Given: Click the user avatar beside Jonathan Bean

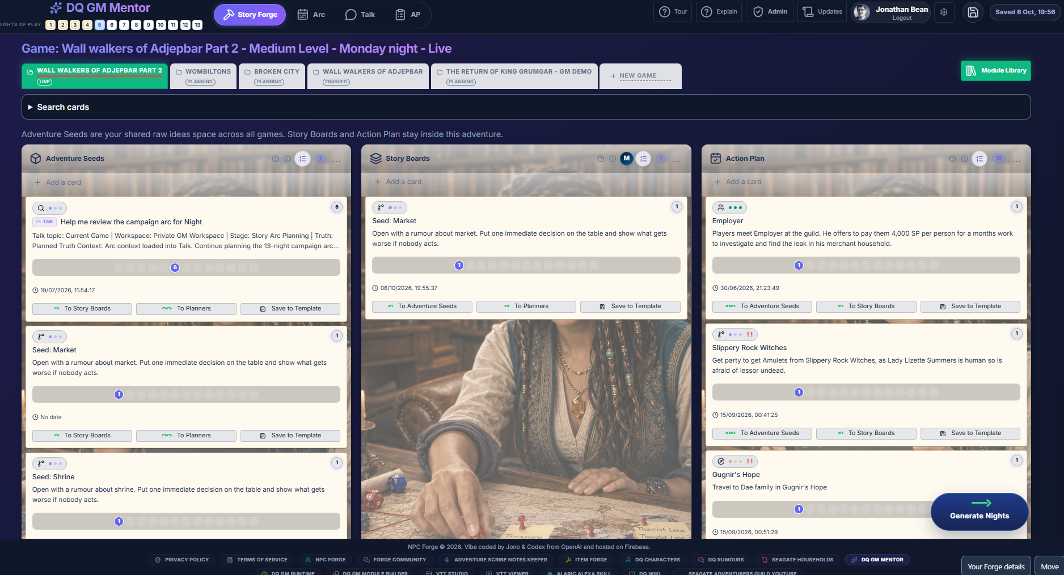Looking at the screenshot, I should click(x=862, y=12).
